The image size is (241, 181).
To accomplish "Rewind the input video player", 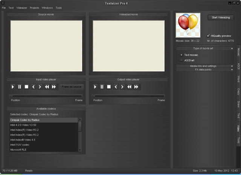I will (x=47, y=87).
